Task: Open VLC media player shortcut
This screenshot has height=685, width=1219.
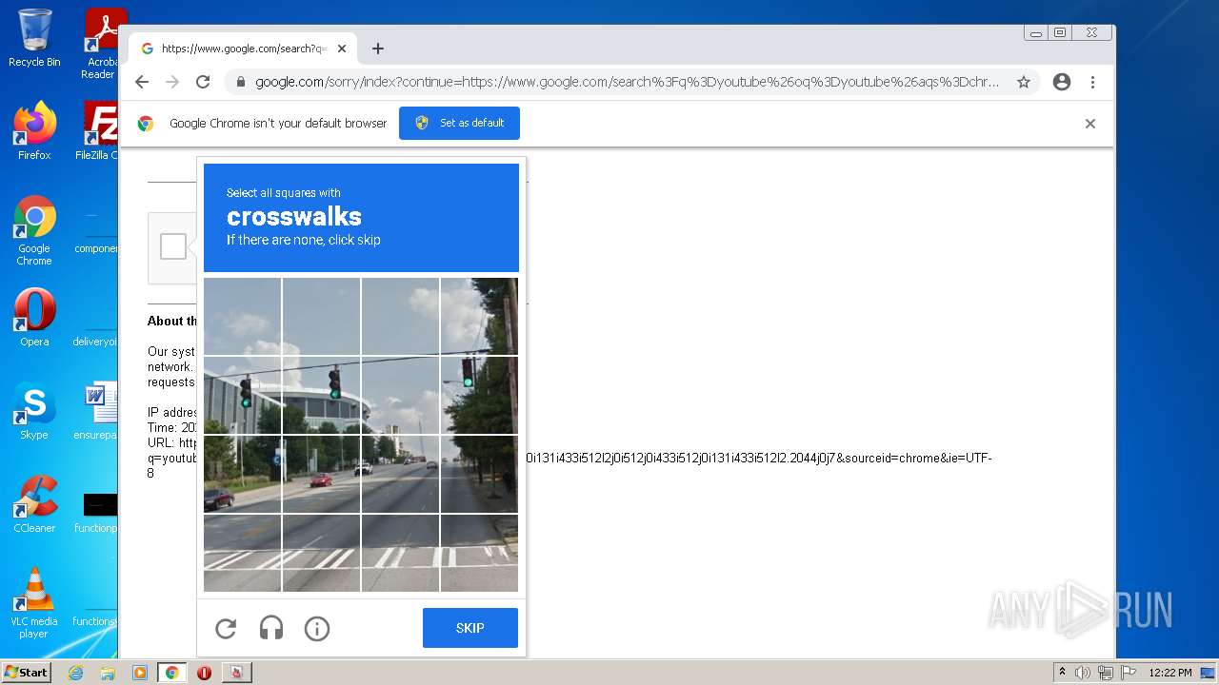Action: (x=34, y=602)
